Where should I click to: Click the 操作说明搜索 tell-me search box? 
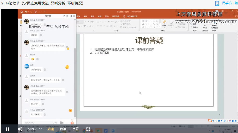(x=132, y=16)
